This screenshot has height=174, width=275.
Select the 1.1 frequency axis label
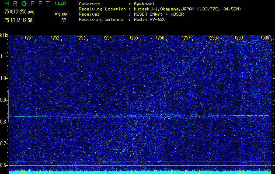[4, 57]
